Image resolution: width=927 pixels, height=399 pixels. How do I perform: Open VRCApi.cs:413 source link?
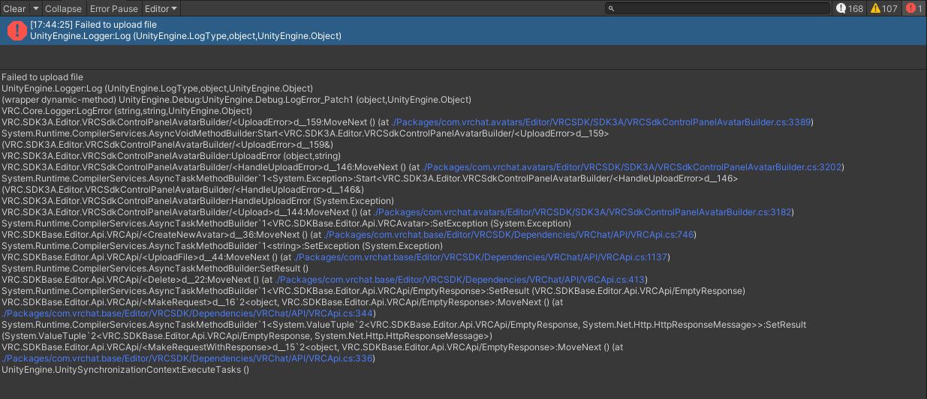(x=461, y=280)
